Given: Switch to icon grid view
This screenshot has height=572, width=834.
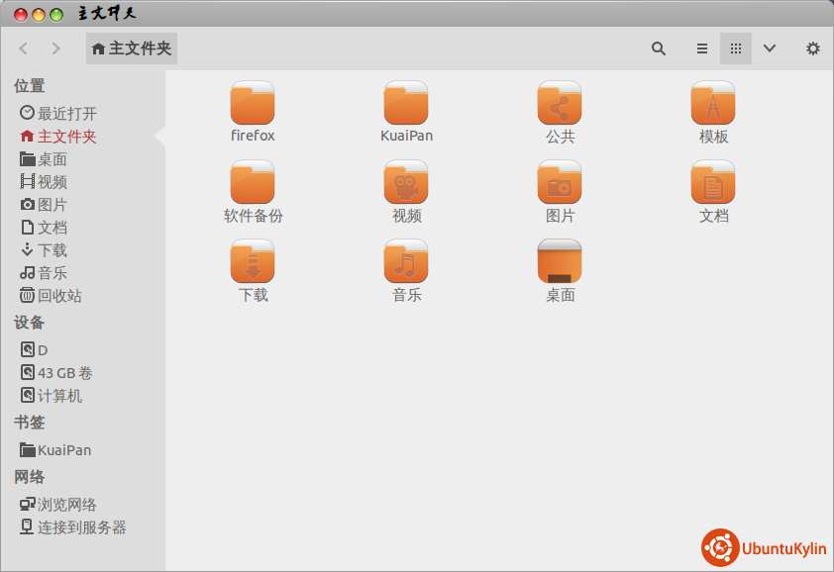Looking at the screenshot, I should point(735,48).
